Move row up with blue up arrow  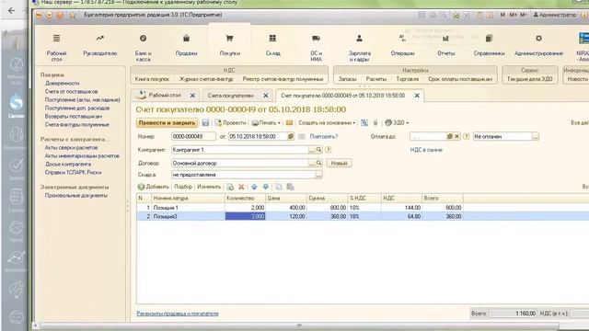click(x=254, y=187)
